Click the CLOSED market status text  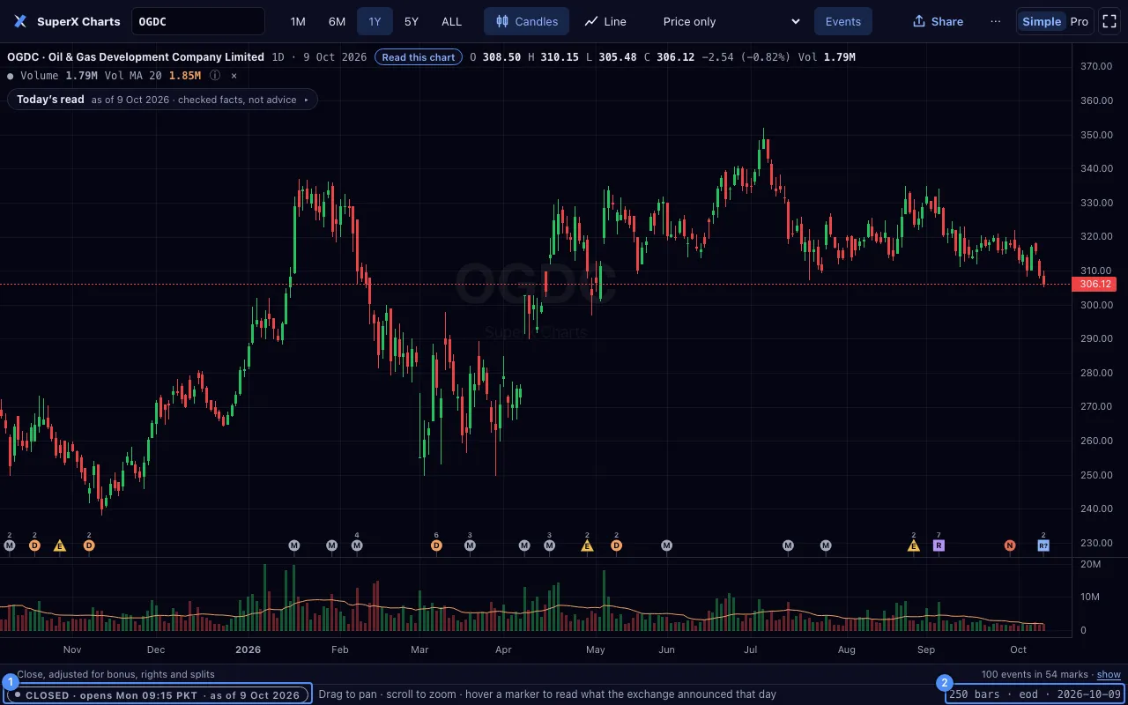click(x=157, y=694)
